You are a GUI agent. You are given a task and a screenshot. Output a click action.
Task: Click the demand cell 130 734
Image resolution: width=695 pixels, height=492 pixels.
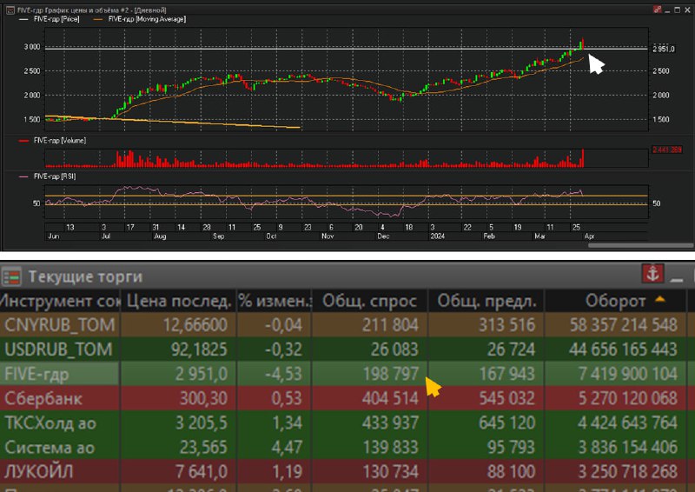(370, 471)
